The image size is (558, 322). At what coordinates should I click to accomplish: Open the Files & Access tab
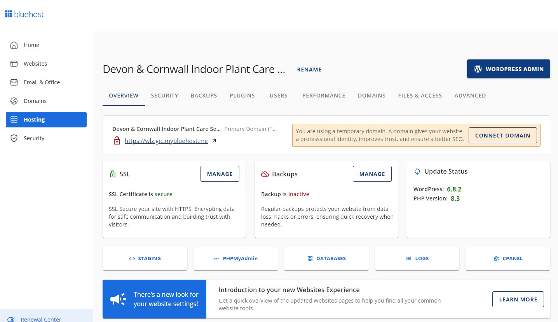click(x=420, y=96)
